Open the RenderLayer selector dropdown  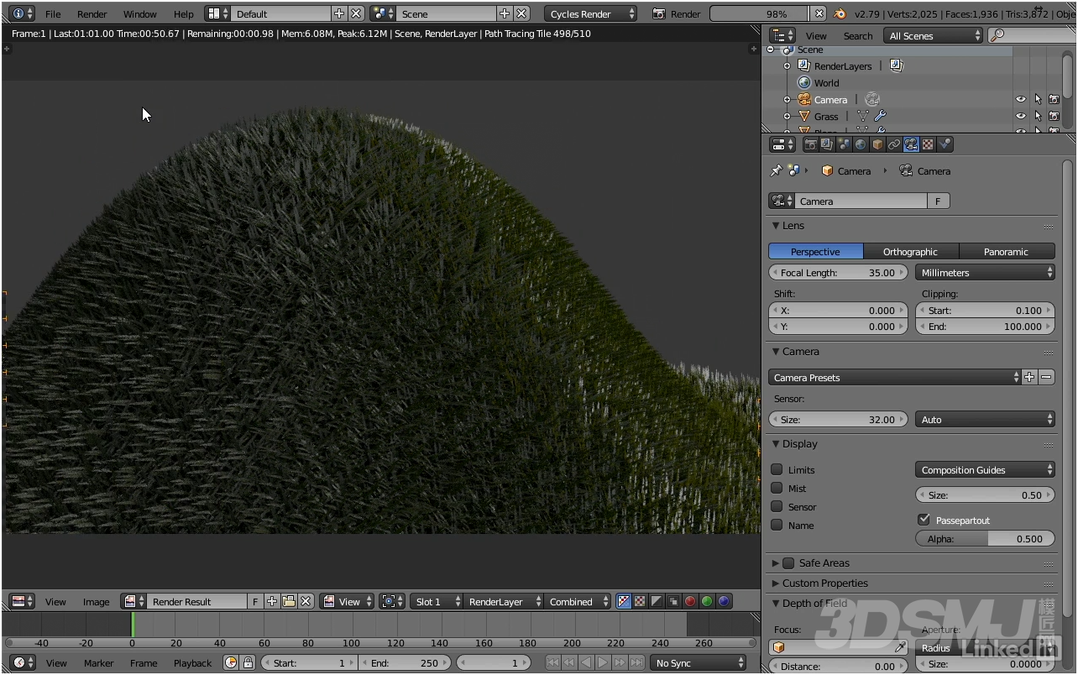tap(502, 601)
